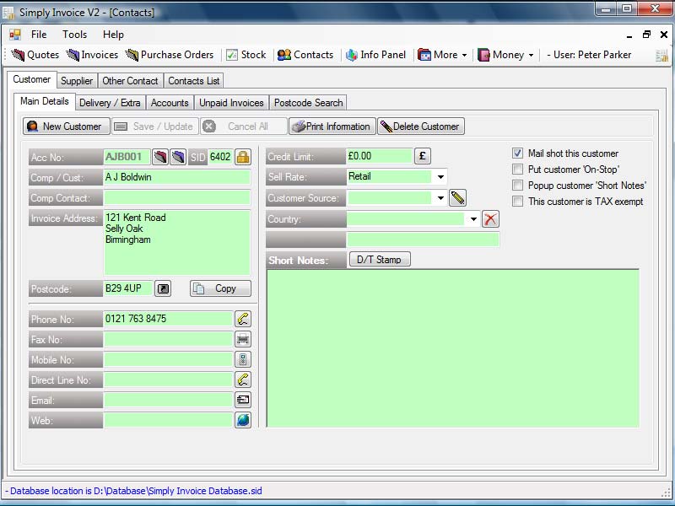Click the Comp Contact field
The width and height of the screenshot is (675, 506).
(177, 197)
